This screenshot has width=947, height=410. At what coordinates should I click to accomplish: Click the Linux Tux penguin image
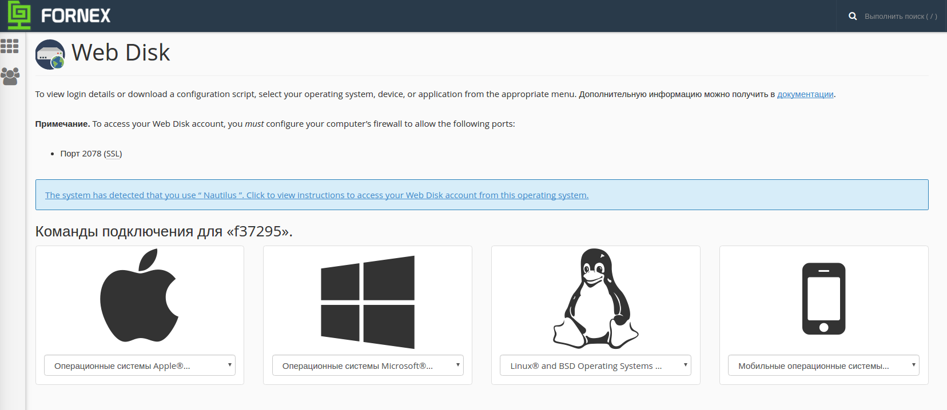click(x=596, y=298)
